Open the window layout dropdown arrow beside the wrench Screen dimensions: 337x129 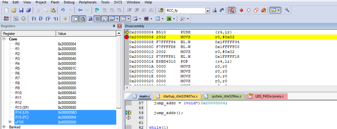(279, 10)
